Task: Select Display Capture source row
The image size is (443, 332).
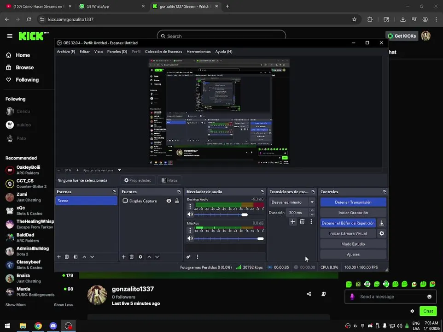Action: pyautogui.click(x=151, y=201)
